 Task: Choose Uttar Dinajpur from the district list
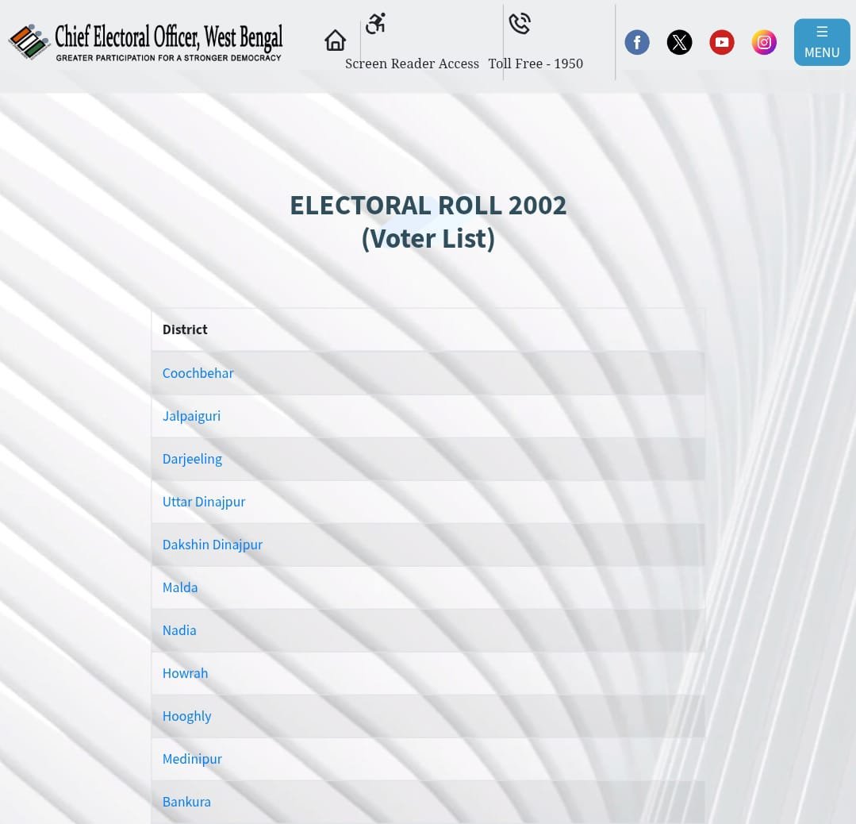coord(204,502)
